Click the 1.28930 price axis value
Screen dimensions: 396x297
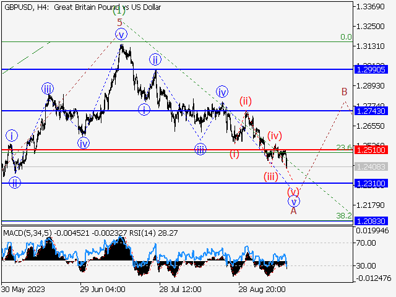pyautogui.click(x=370, y=86)
